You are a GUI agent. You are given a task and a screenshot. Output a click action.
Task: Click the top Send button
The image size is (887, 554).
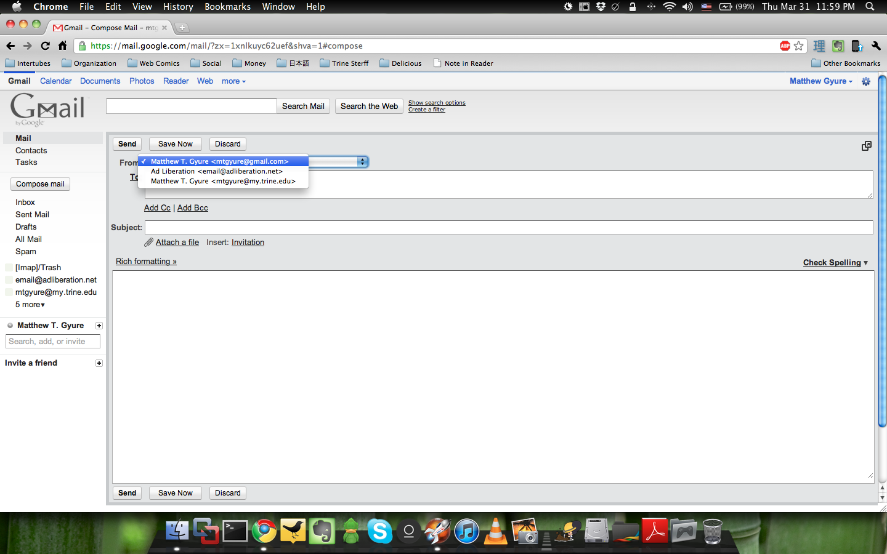[127, 144]
